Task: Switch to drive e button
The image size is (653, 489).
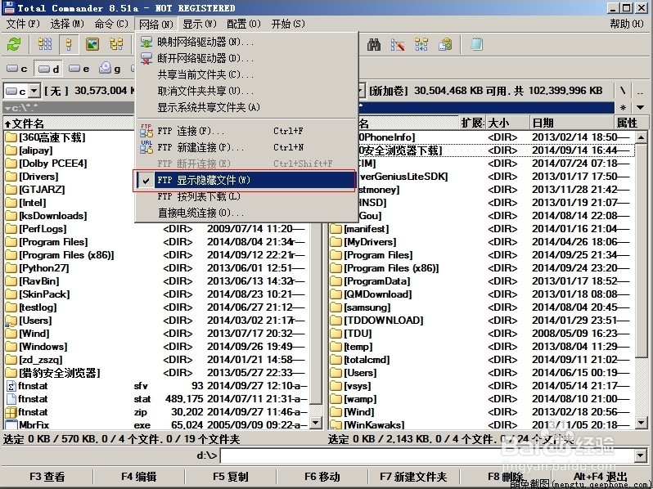Action: point(79,69)
